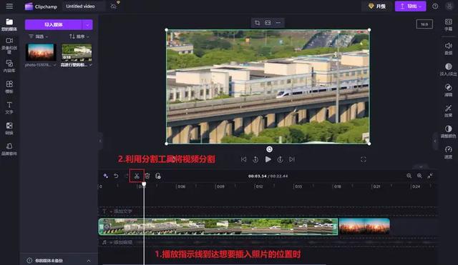Open the text panel in left sidebar
This screenshot has width=458, height=265.
pos(9,108)
